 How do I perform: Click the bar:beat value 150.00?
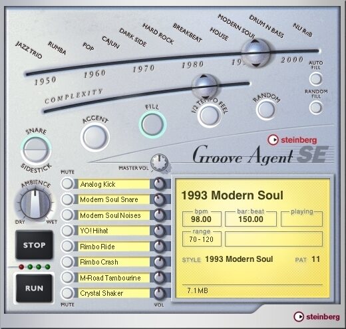251,219
